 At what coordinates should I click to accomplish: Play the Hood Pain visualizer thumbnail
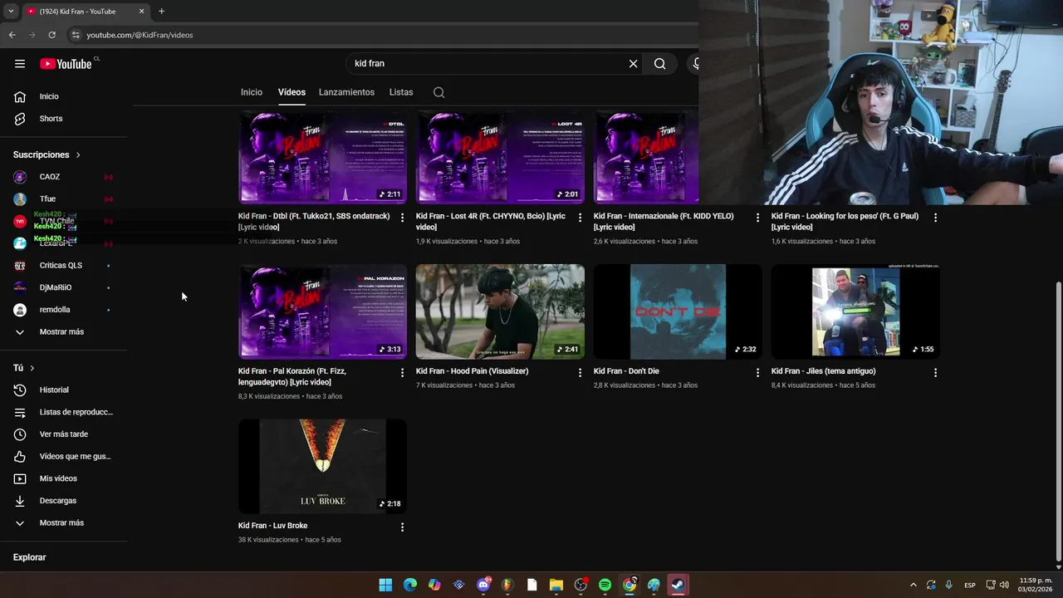500,311
